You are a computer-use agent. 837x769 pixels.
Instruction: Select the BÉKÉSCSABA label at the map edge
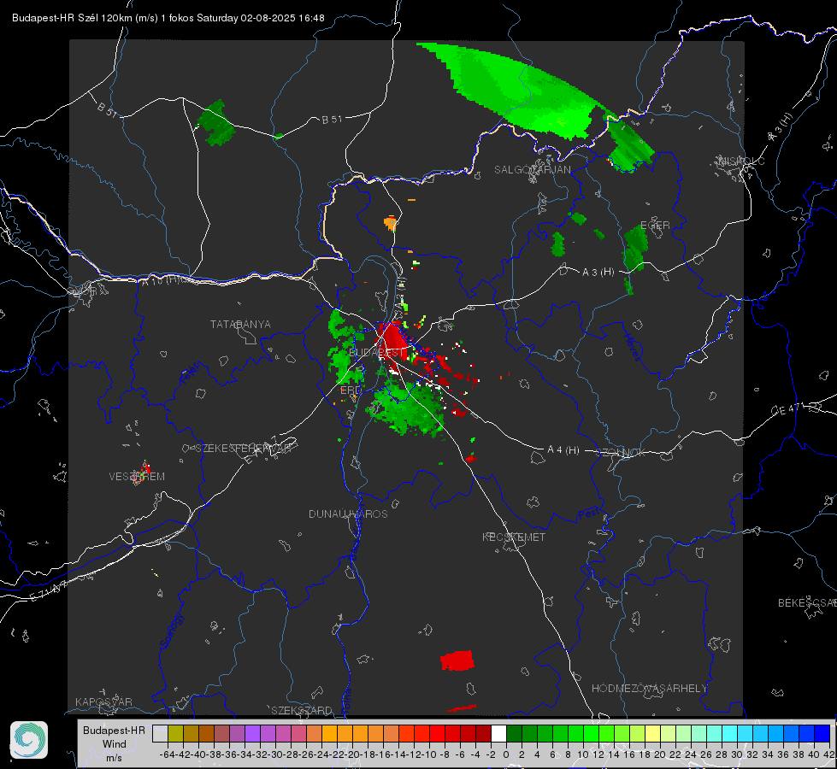807,602
